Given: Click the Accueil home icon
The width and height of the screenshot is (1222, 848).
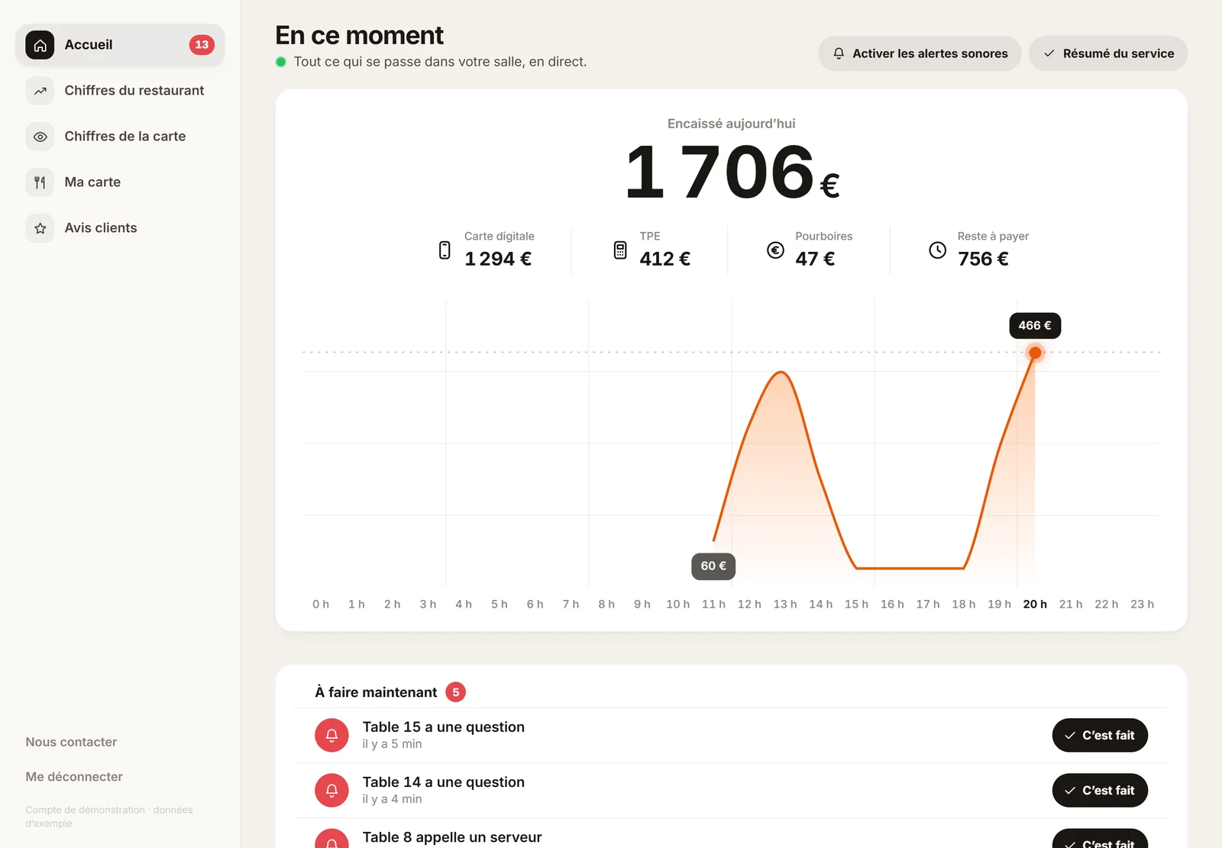Looking at the screenshot, I should click(x=40, y=45).
